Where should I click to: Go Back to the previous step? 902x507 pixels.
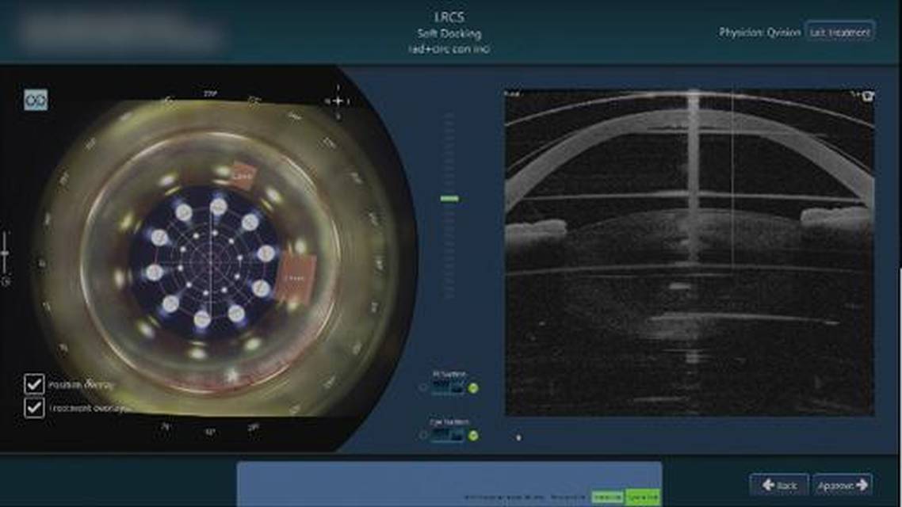pos(779,485)
